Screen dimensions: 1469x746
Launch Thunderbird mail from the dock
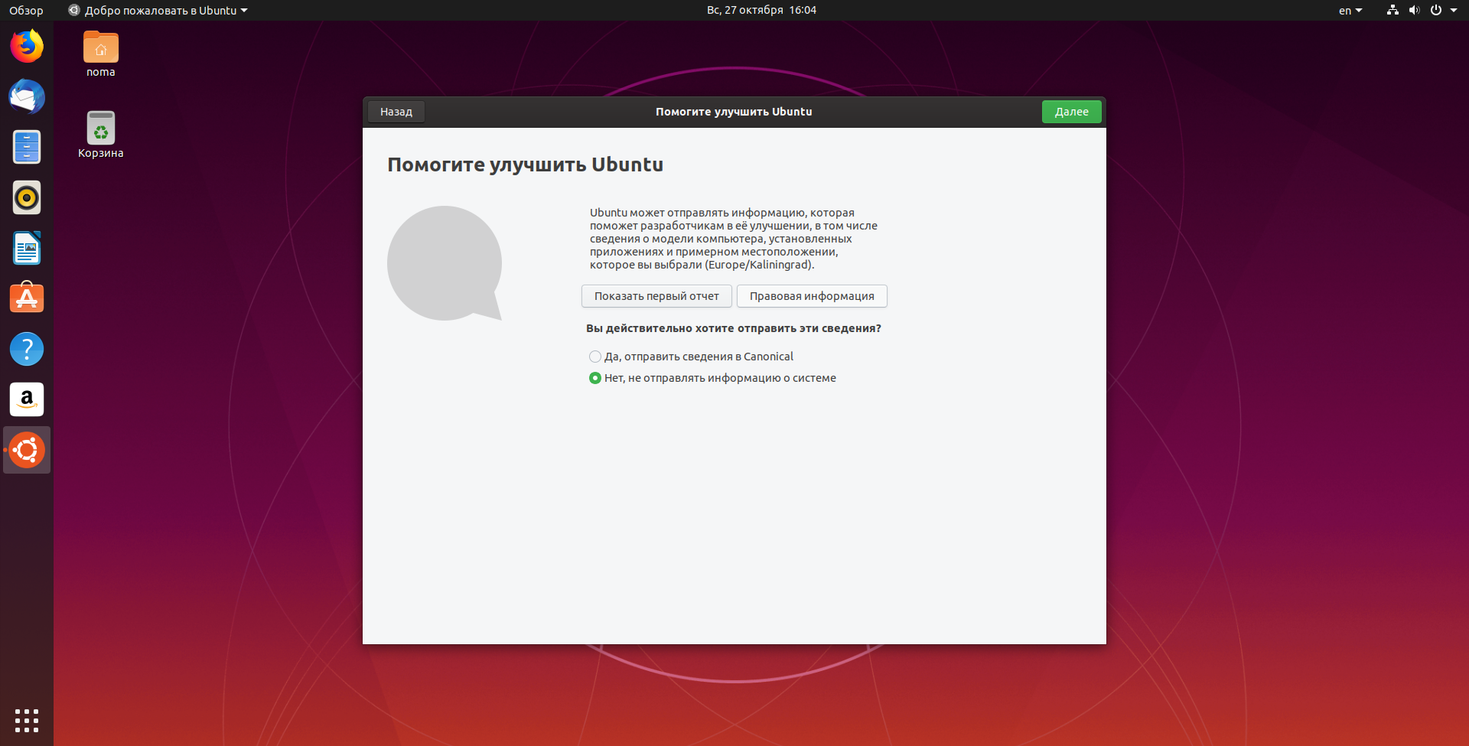coord(27,97)
